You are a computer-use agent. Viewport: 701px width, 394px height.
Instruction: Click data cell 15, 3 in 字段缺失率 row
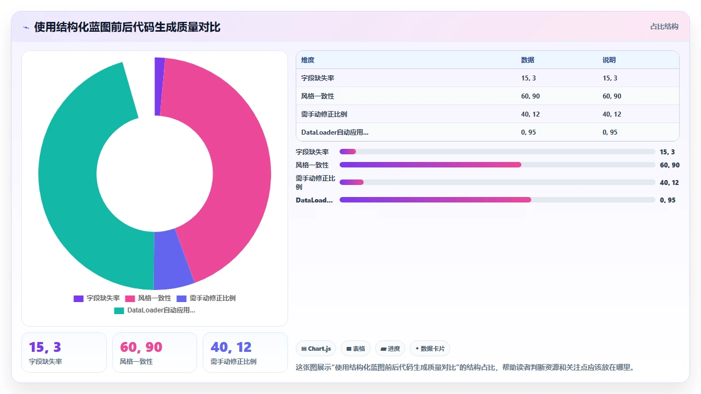528,78
